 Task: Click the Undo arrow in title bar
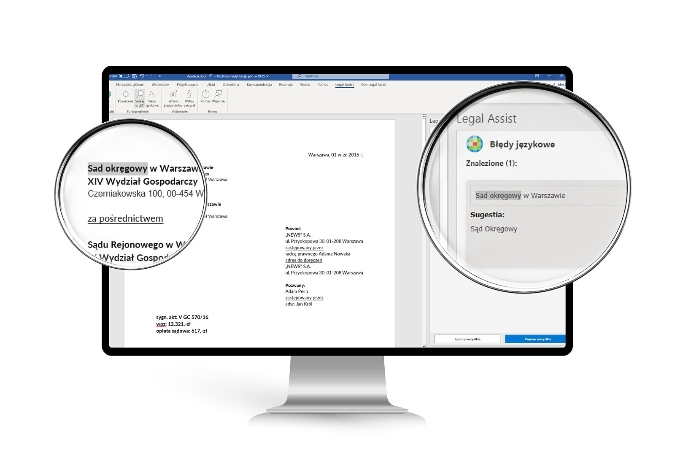click(142, 76)
